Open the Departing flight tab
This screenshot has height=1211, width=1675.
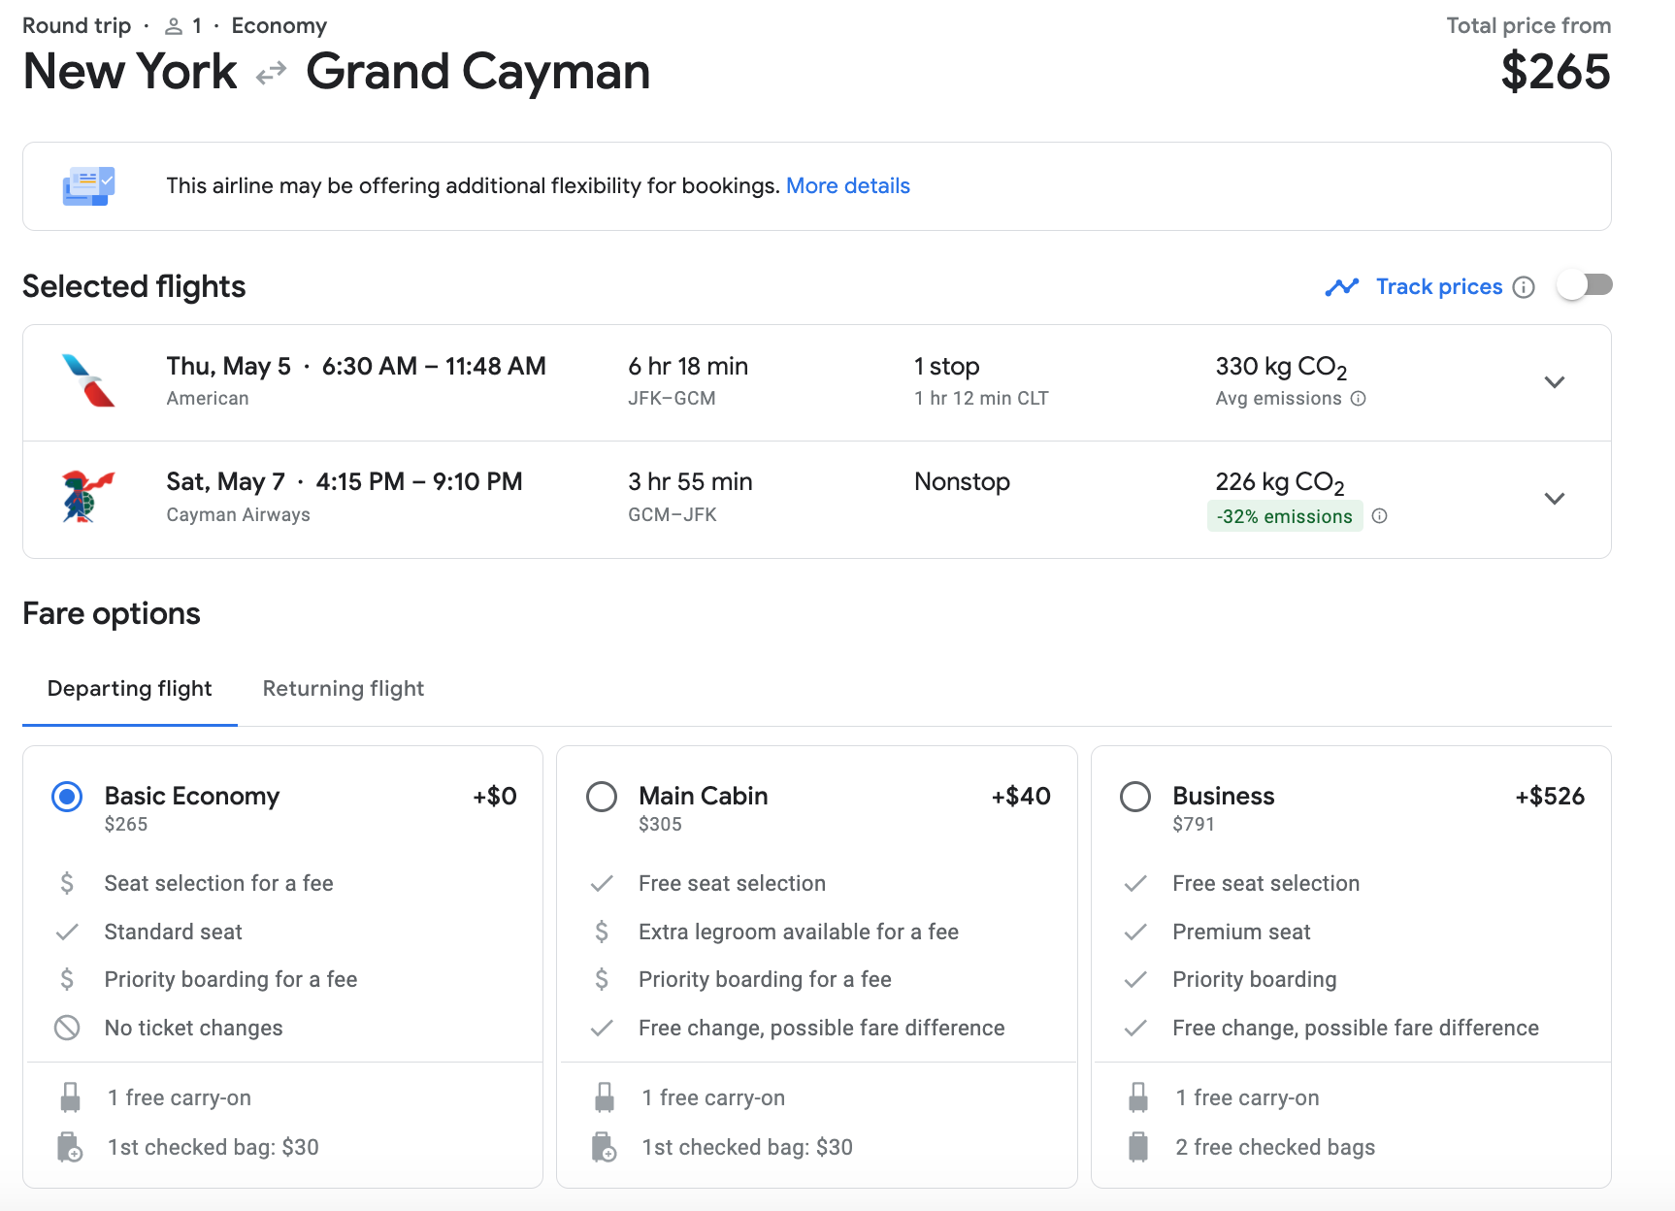click(130, 689)
